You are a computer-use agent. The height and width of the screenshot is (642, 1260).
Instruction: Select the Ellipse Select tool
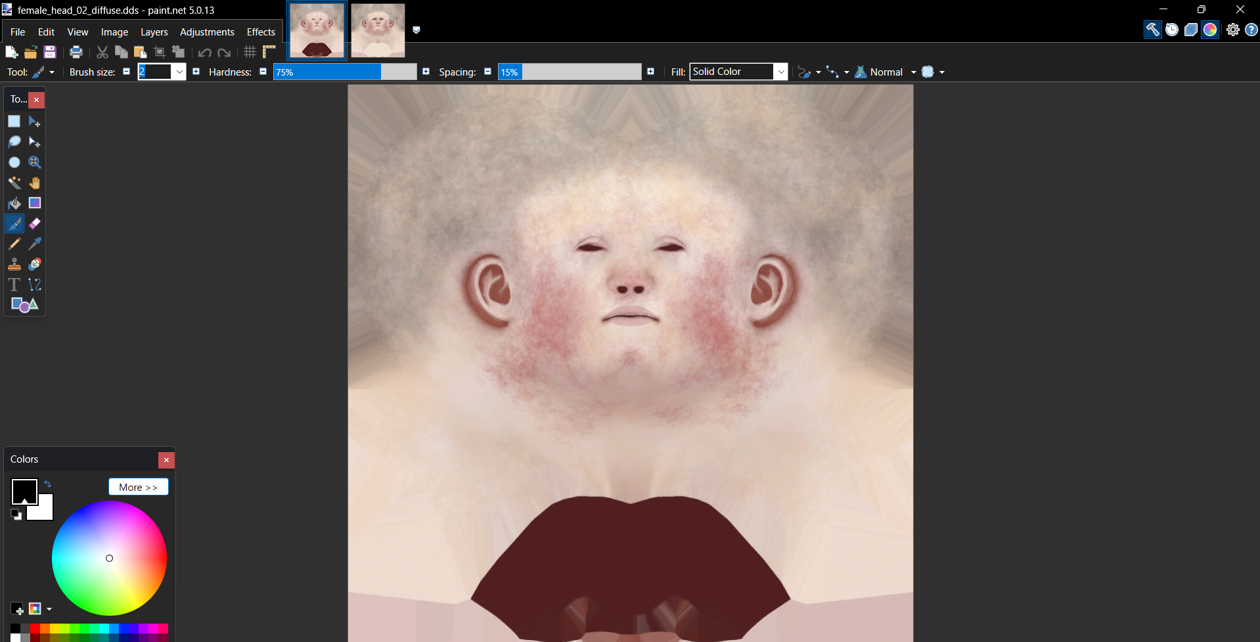14,162
